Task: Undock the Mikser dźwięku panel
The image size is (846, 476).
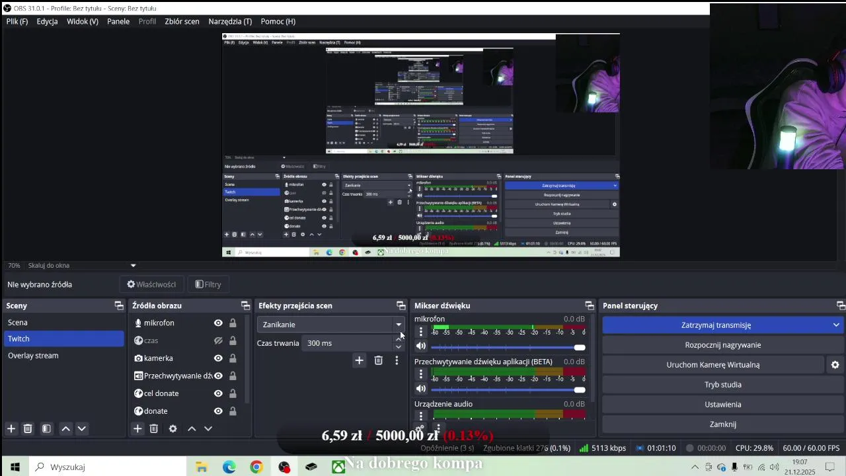Action: tap(589, 305)
